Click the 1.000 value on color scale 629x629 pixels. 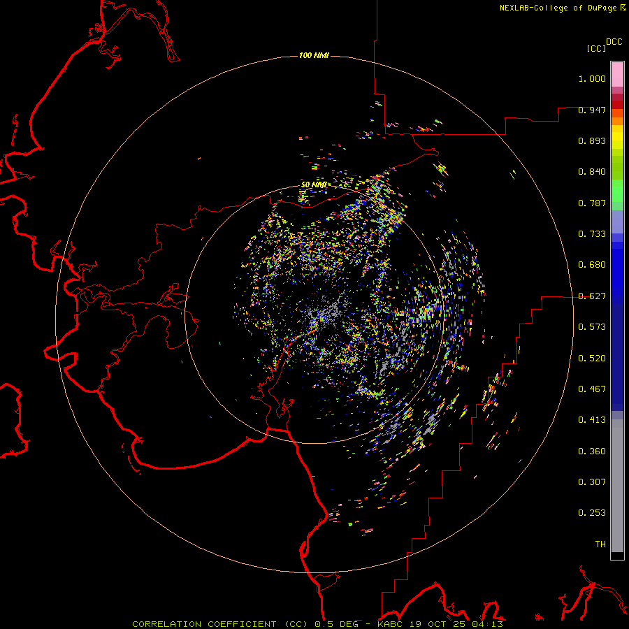click(592, 78)
